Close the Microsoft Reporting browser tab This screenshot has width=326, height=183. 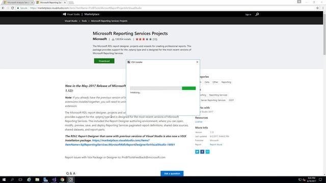coord(65,3)
